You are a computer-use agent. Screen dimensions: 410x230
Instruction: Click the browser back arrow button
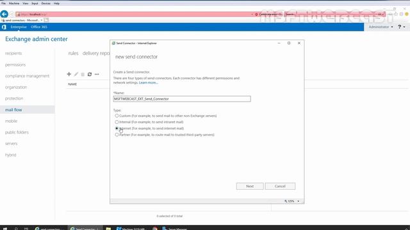pyautogui.click(x=4, y=14)
